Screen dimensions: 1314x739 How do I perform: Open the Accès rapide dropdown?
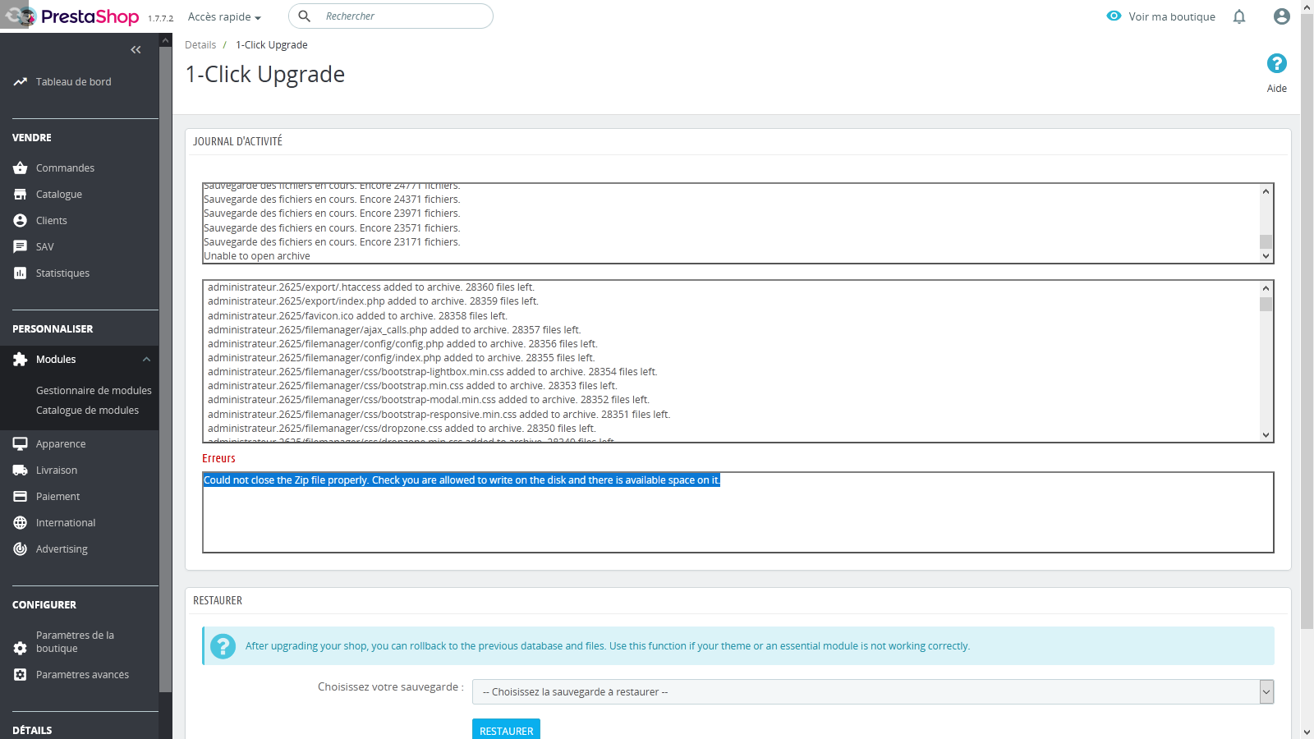click(224, 17)
